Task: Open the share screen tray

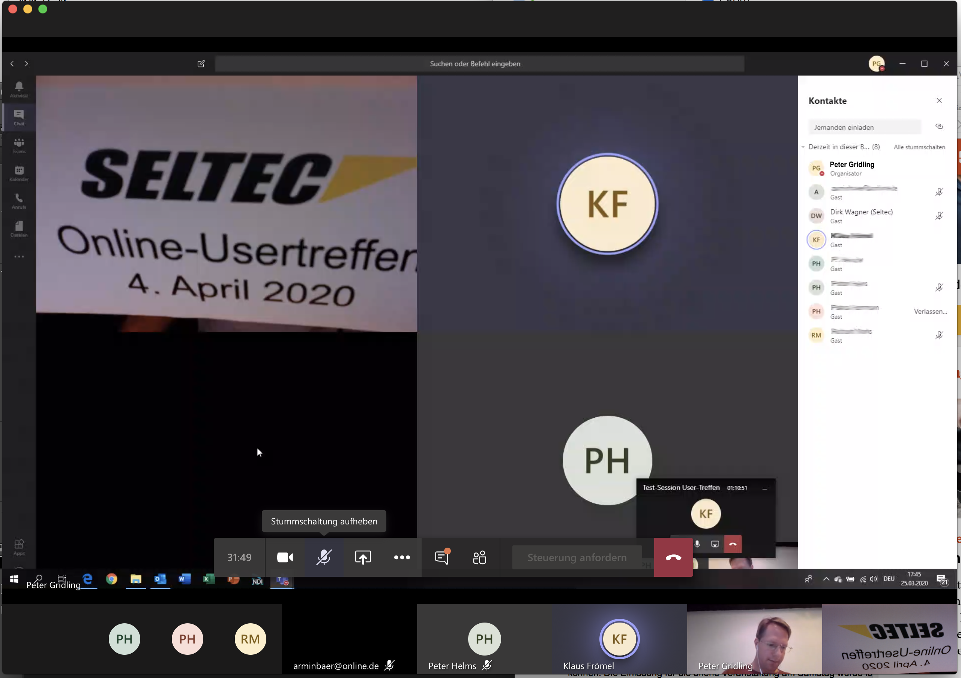Action: (x=363, y=557)
